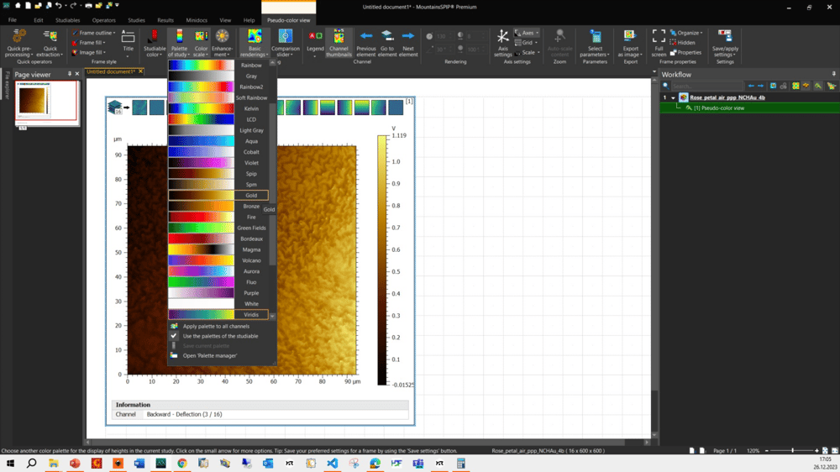Click the zoom level slider
840x472 pixels.
[792, 450]
